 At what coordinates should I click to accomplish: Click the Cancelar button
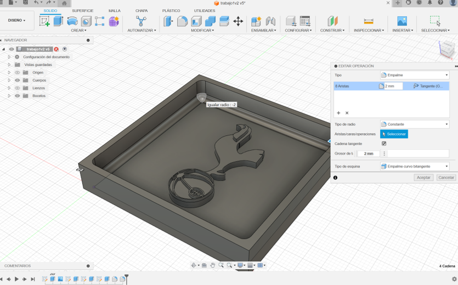pyautogui.click(x=446, y=177)
